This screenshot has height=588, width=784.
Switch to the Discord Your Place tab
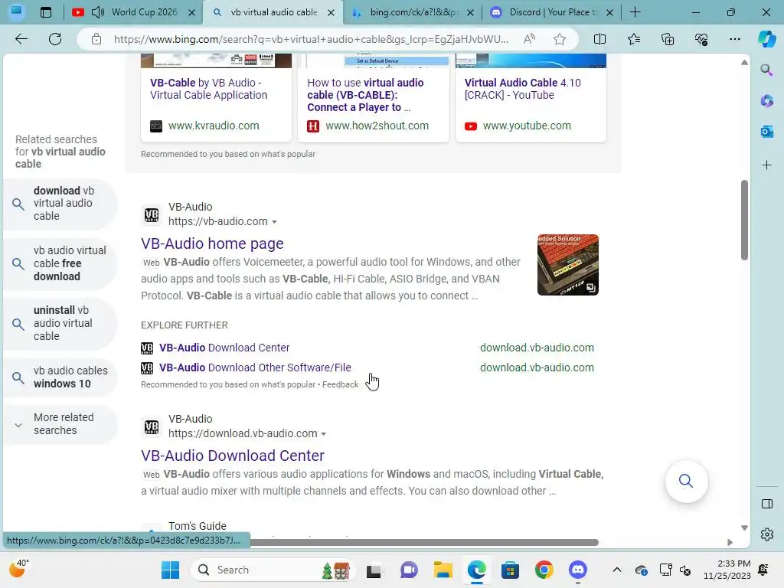coord(551,12)
